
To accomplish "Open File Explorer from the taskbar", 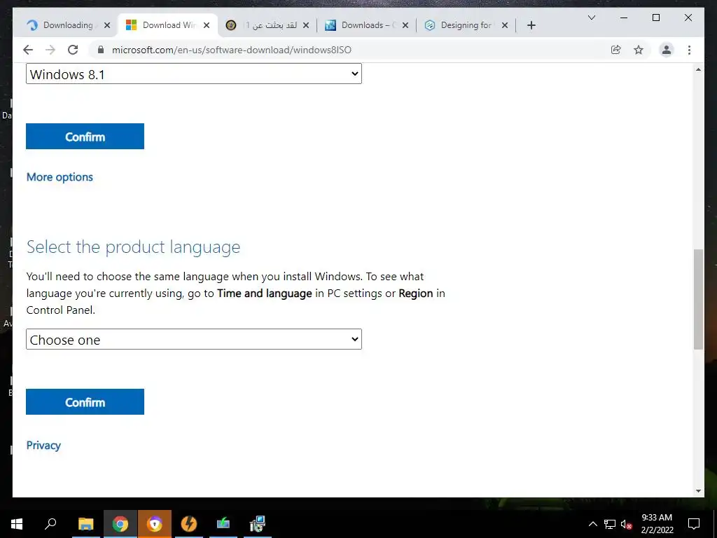I will tap(85, 524).
